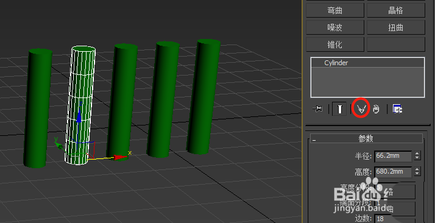Image resolution: width=435 pixels, height=223 pixels.
Task: Decrease 半径 with the spinner down arrow
Action: coord(417,158)
